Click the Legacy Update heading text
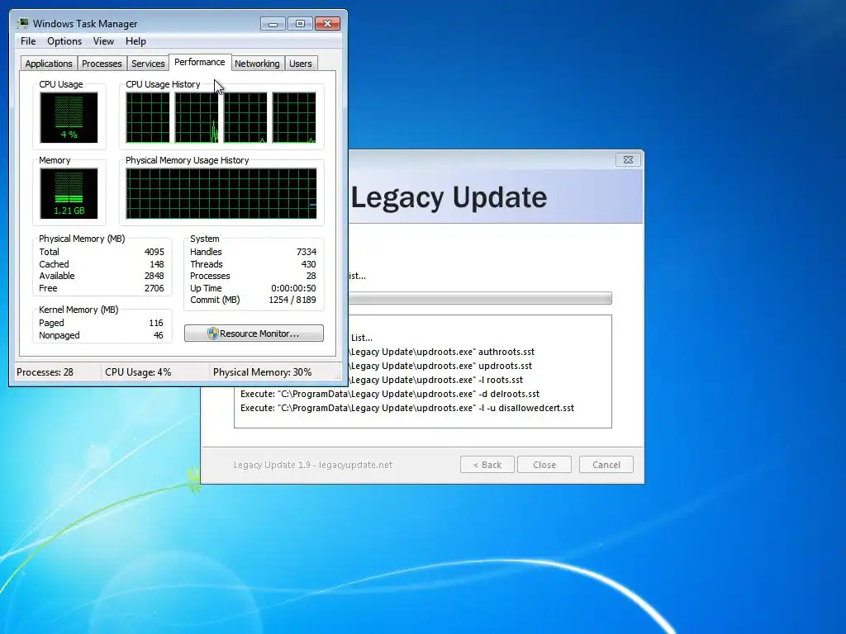This screenshot has width=846, height=634. pos(449,197)
